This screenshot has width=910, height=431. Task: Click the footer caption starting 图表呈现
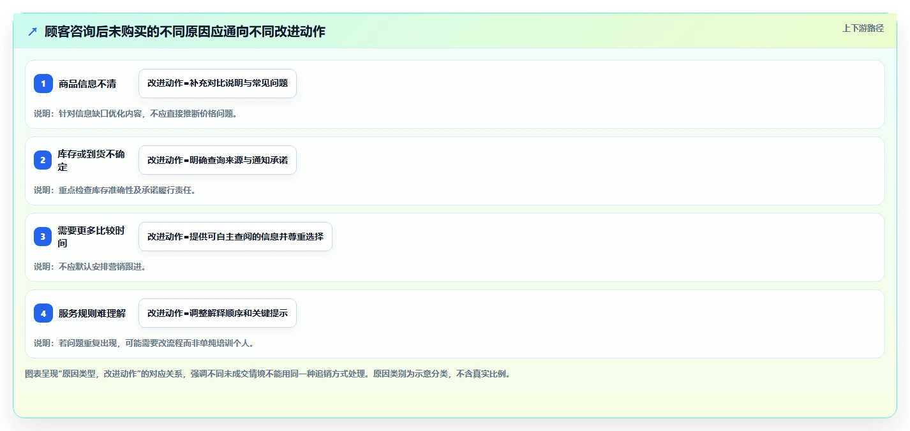(267, 374)
